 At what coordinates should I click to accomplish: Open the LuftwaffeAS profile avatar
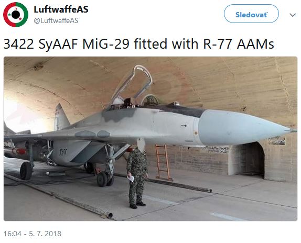(16, 15)
